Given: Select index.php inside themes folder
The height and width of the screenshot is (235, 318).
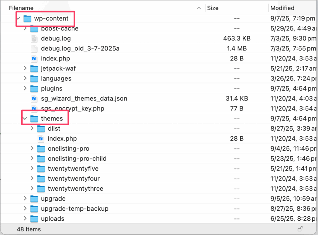Looking at the screenshot, I should point(62,139).
